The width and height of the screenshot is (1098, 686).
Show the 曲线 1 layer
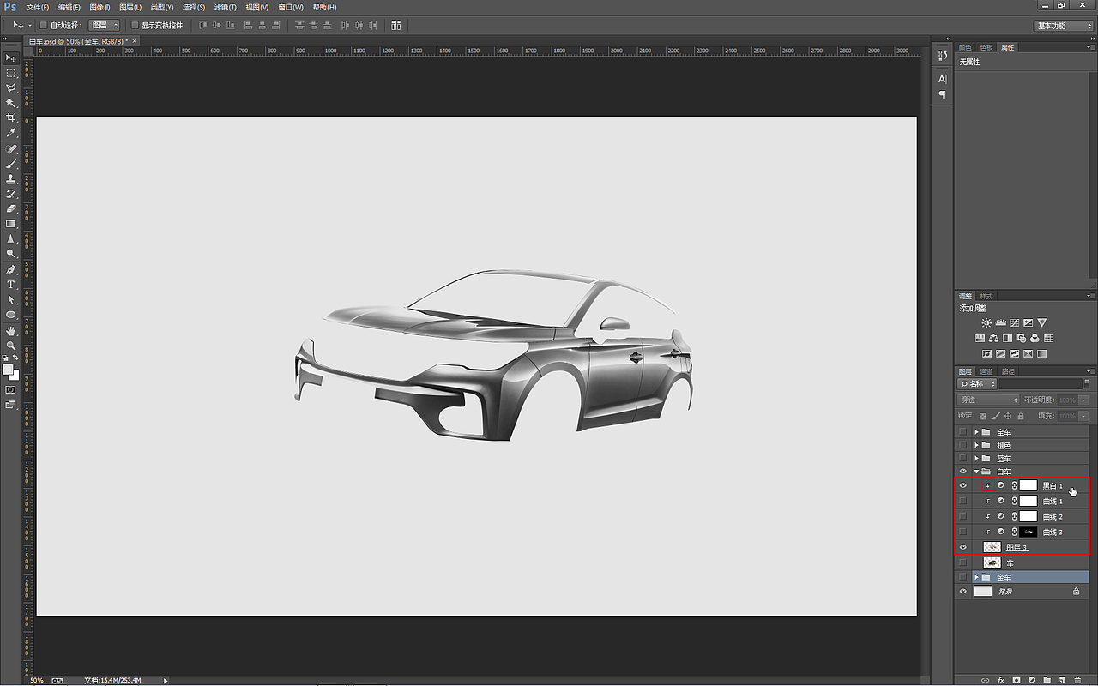962,501
